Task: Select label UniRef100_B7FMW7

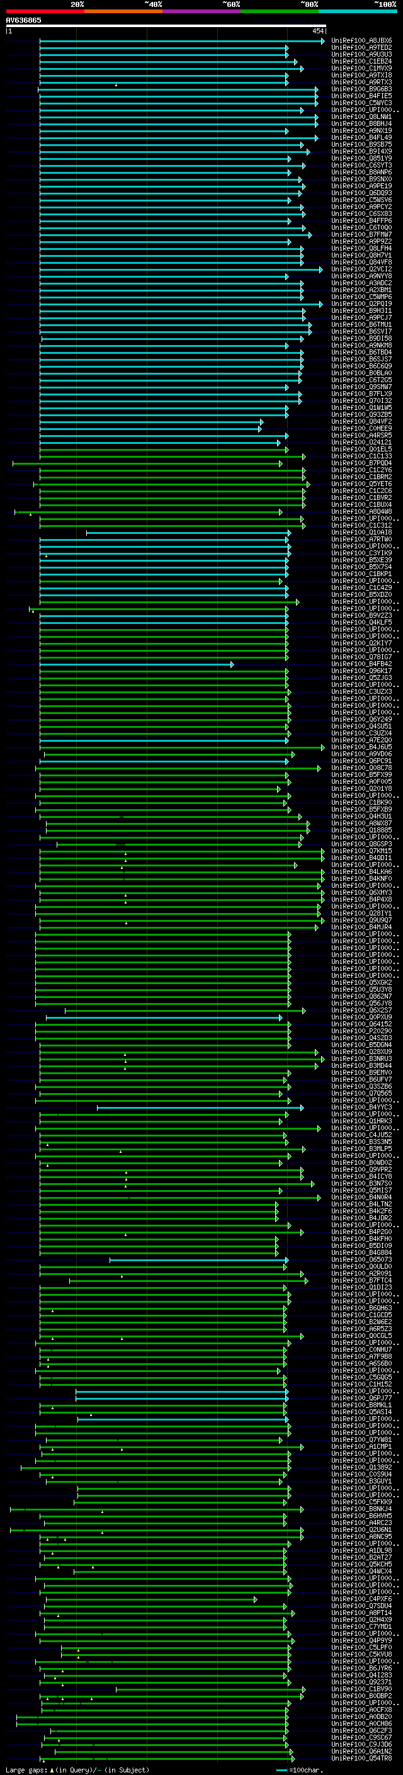Action: click(x=361, y=235)
